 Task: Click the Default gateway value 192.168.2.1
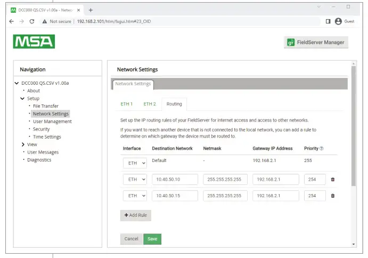click(x=264, y=160)
